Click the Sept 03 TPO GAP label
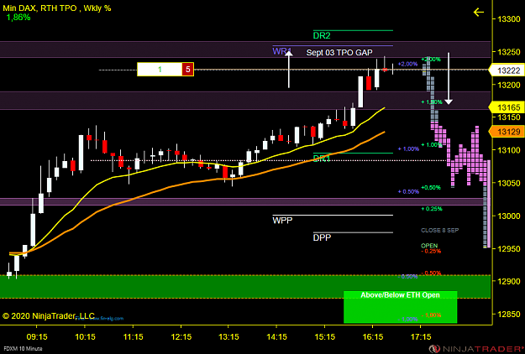The image size is (525, 354). coord(339,52)
